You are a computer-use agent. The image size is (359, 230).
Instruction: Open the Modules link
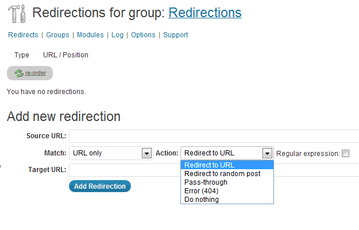pos(90,35)
